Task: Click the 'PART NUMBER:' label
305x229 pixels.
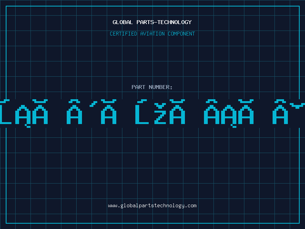Action: point(152,87)
